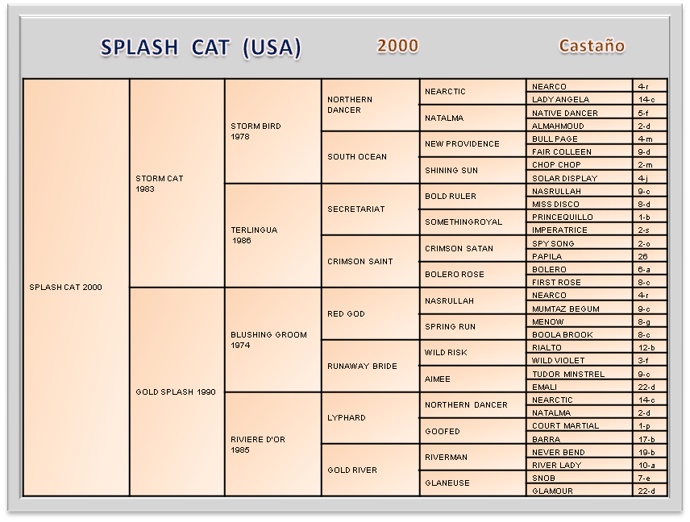Click the SPLASH CAT (USA) title
Viewport: 690px width, 522px height.
(x=201, y=48)
